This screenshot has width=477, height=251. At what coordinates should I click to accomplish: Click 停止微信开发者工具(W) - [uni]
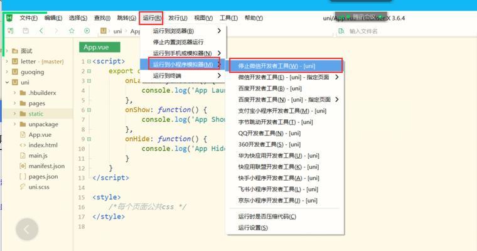click(286, 66)
